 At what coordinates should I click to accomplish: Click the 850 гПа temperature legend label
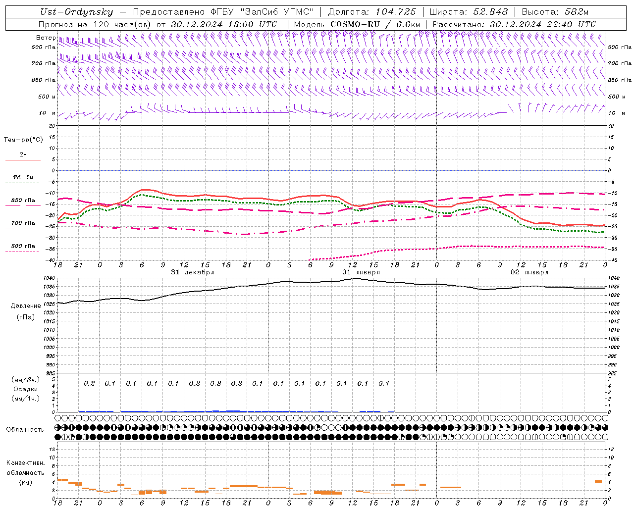[23, 201]
